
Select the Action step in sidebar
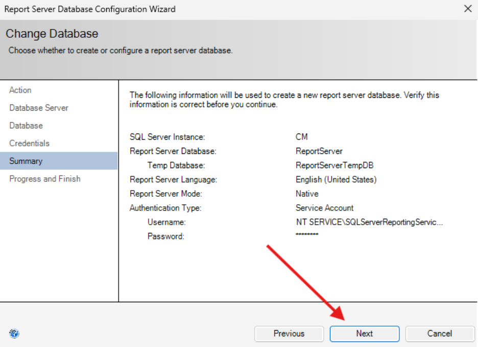20,90
